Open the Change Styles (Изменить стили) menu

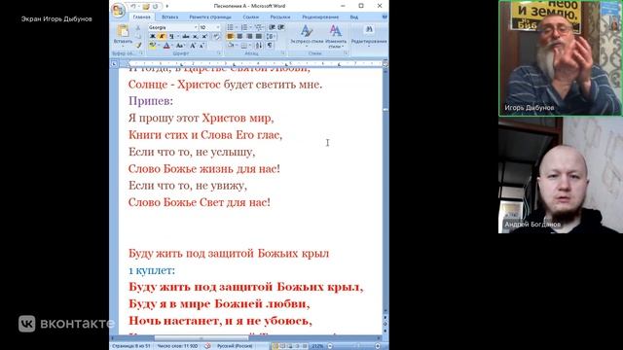coord(336,35)
